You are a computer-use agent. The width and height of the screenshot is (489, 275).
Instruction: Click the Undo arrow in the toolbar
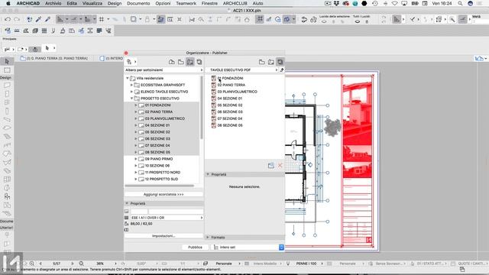tap(8, 19)
